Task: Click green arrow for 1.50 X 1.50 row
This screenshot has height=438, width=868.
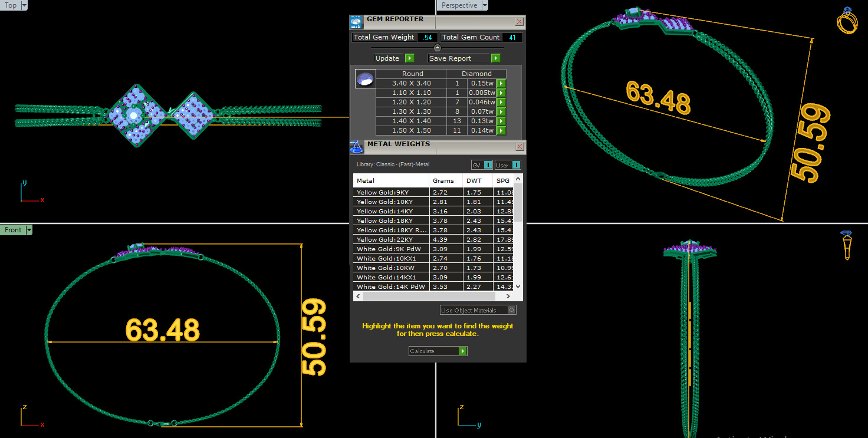Action: (x=501, y=130)
